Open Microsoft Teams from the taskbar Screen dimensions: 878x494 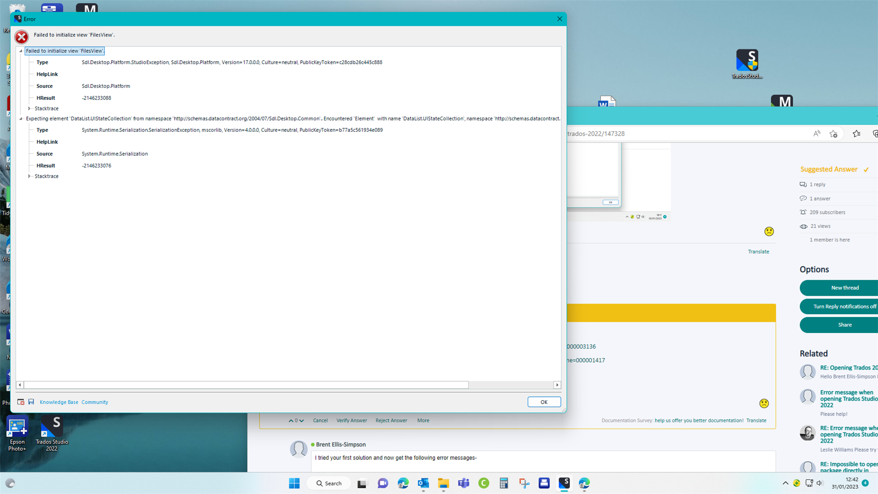coord(463,483)
